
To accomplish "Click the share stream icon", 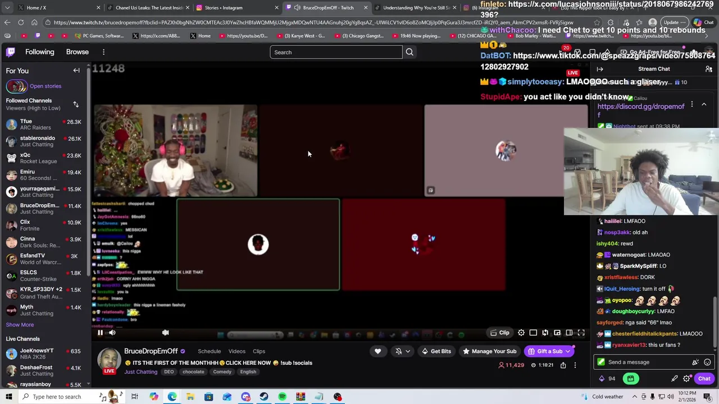I will point(563,365).
